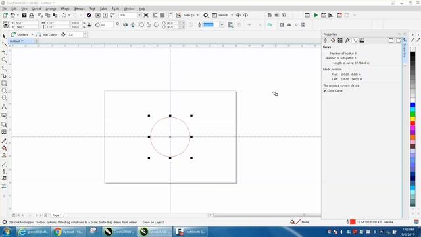The width and height of the screenshot is (421, 237).
Task: Open the Effects menu
Action: tap(65, 9)
